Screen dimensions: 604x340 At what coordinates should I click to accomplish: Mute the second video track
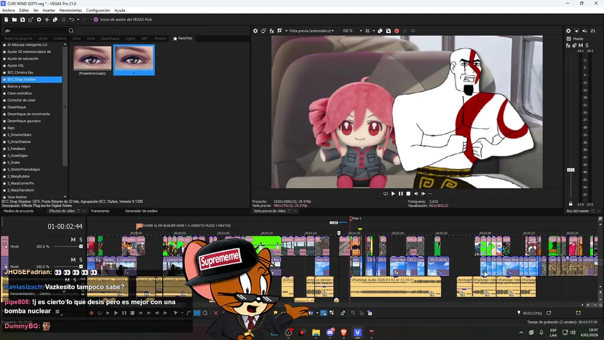[73, 260]
